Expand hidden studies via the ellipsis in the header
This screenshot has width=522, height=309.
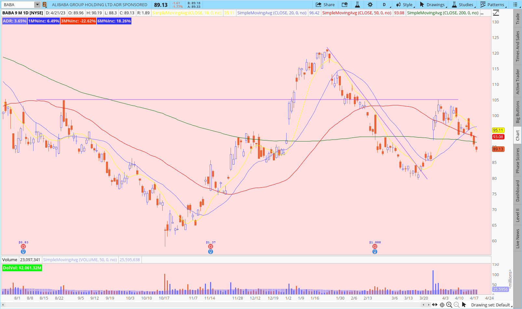point(482,13)
